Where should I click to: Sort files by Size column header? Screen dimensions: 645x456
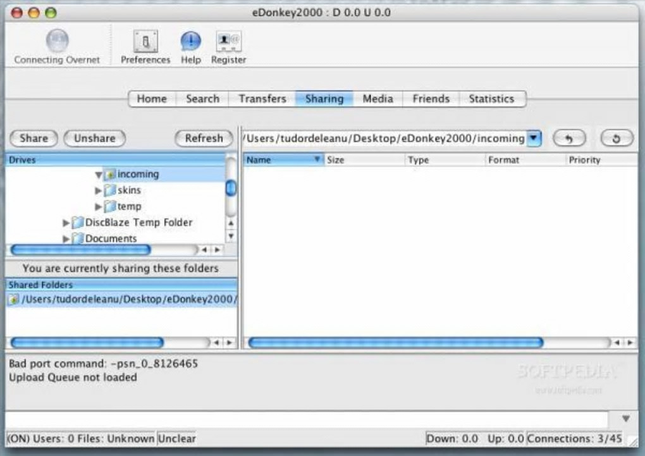point(365,159)
